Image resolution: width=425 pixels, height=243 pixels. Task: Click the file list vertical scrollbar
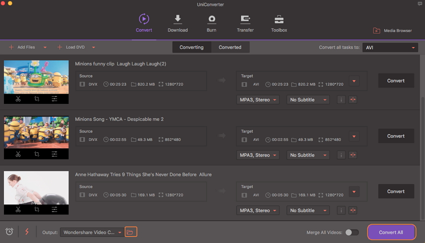[422, 158]
